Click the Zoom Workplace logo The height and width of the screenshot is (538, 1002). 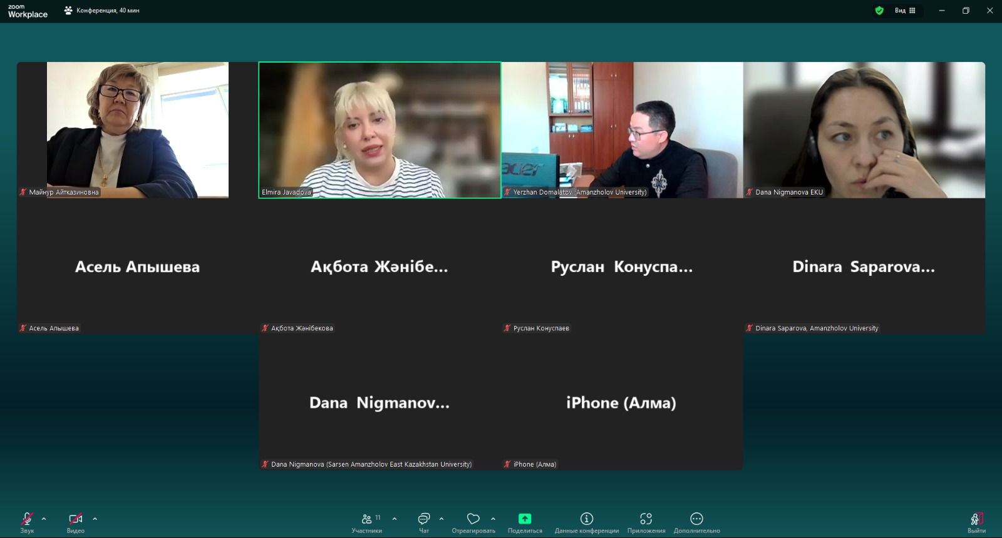point(28,11)
